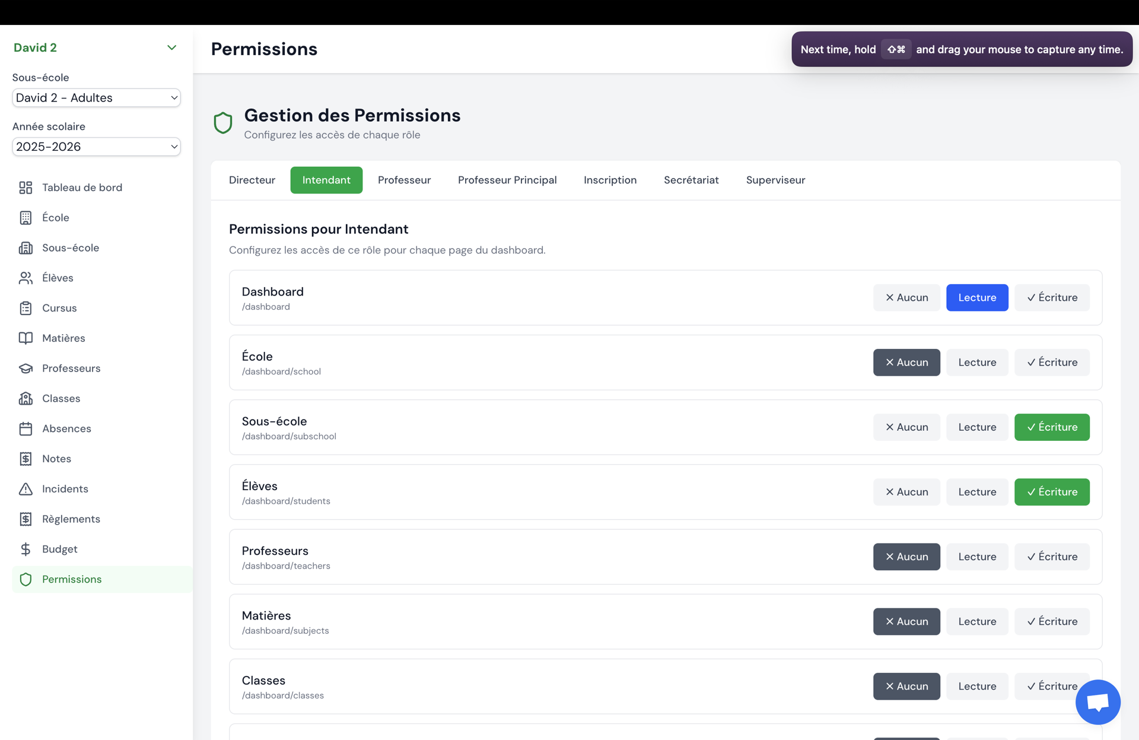Click the Matières open book icon

[x=26, y=338]
